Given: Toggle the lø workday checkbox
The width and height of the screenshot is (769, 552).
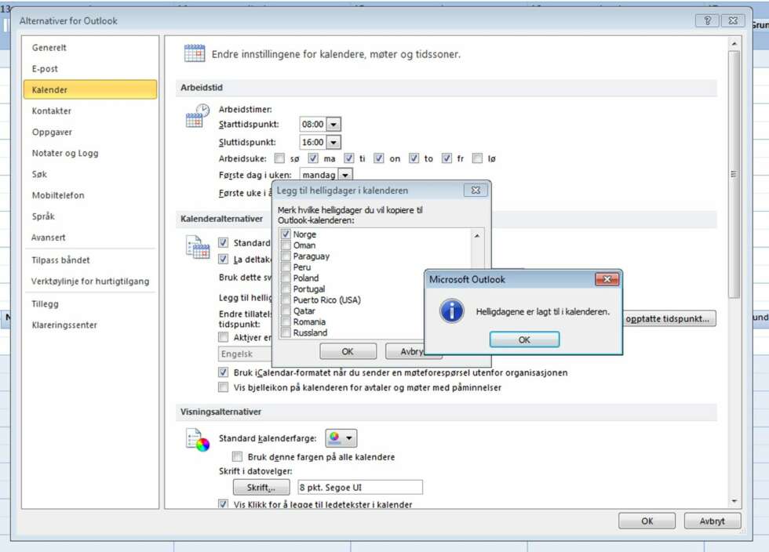Looking at the screenshot, I should point(477,158).
